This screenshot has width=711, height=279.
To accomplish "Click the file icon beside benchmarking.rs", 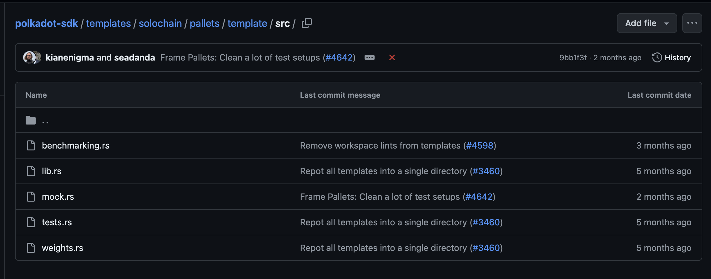I will click(31, 145).
